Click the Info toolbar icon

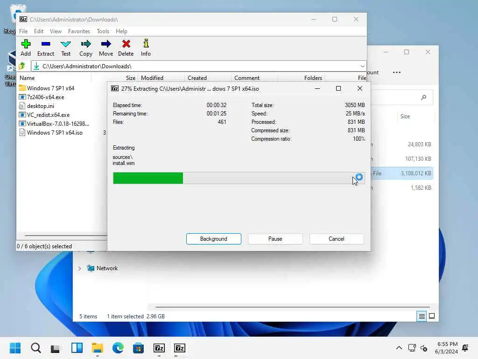146,48
